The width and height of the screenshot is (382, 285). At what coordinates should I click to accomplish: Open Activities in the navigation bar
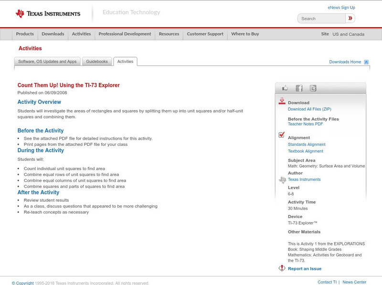click(81, 34)
